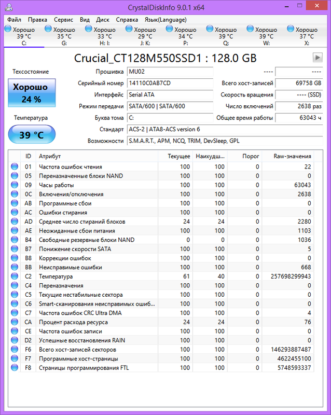Click the Порог column header
The height and width of the screenshot is (415, 331).
245,156
